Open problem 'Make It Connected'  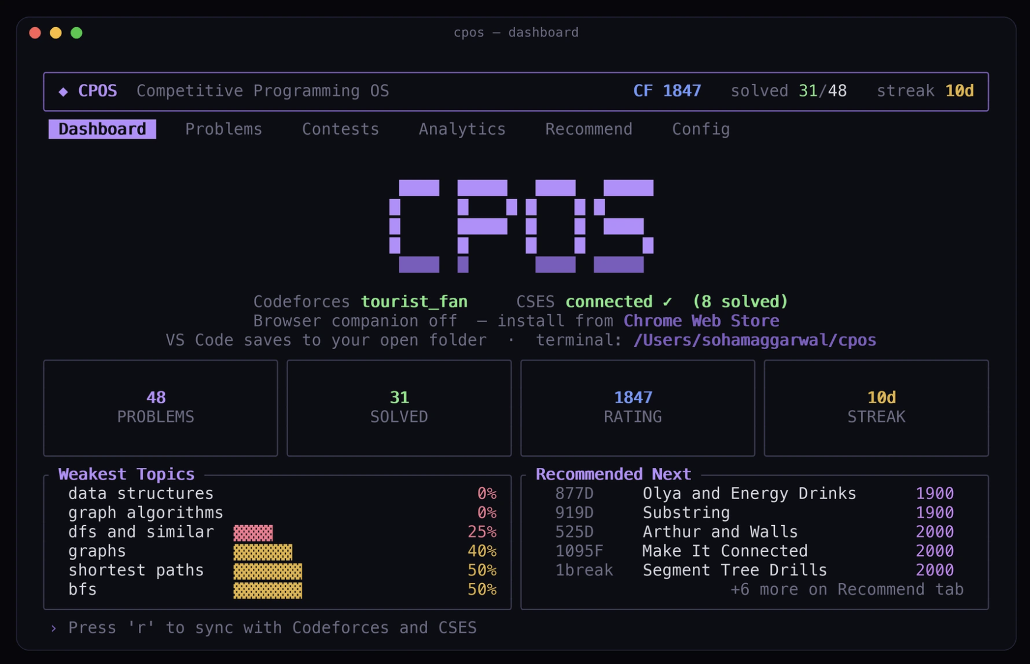pos(725,551)
